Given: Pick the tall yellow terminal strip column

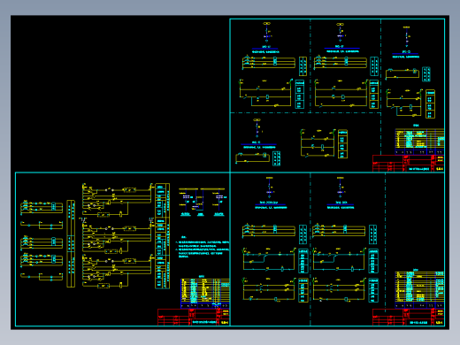Looking at the screenshot, I should click(71, 243).
